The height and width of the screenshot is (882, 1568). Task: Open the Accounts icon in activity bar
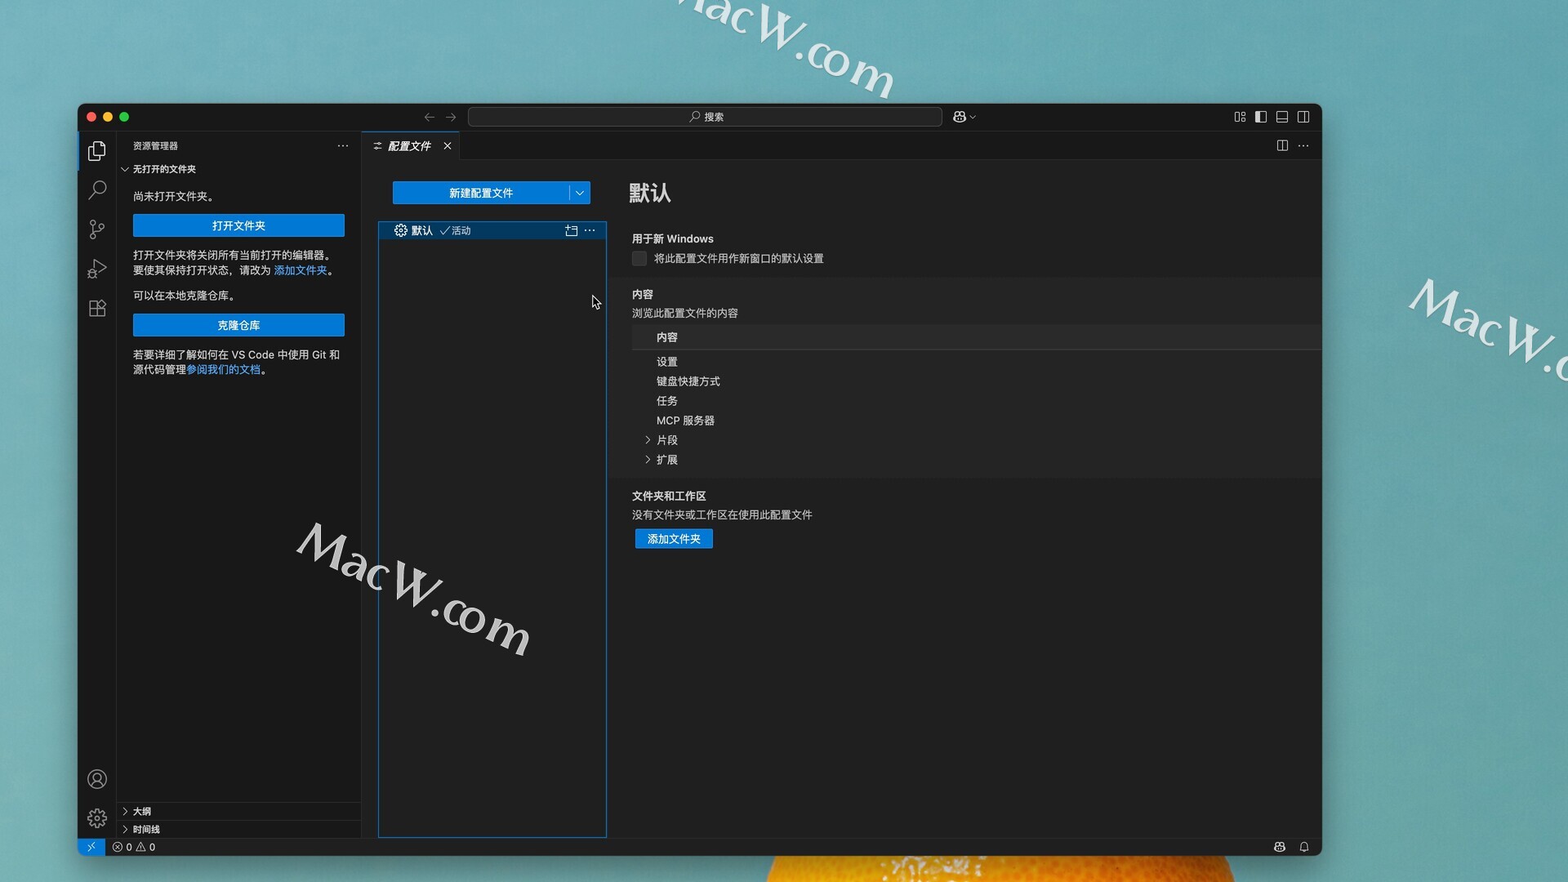click(97, 779)
